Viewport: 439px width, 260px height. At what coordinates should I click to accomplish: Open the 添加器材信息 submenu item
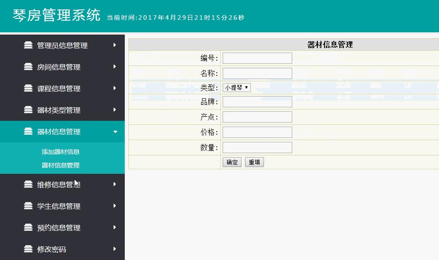pos(61,152)
